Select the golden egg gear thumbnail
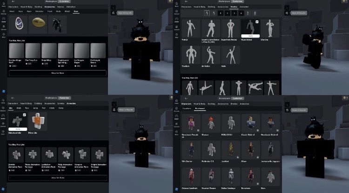This screenshot has height=193, width=349. point(38,24)
